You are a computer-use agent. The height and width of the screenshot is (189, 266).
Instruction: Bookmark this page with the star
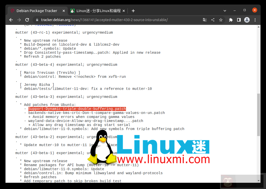pyautogui.click(x=221, y=20)
